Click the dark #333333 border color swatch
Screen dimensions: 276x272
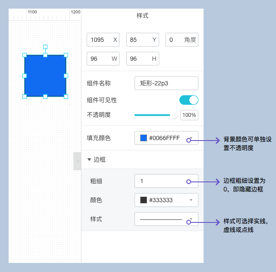tap(144, 200)
